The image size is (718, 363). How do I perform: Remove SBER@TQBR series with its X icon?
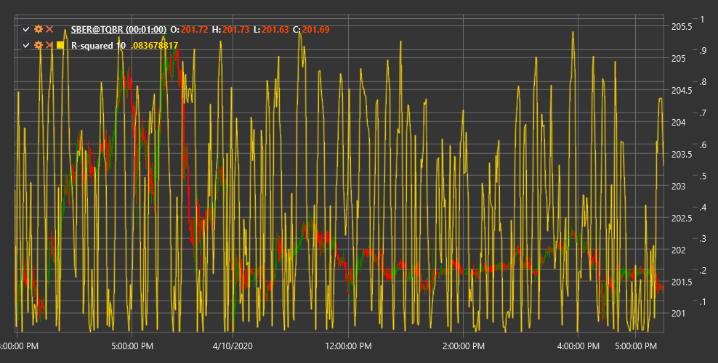[49, 29]
